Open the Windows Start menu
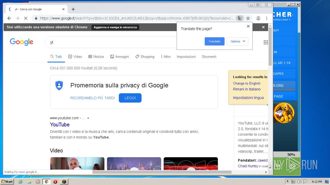The width and height of the screenshot is (330, 185). (7, 182)
